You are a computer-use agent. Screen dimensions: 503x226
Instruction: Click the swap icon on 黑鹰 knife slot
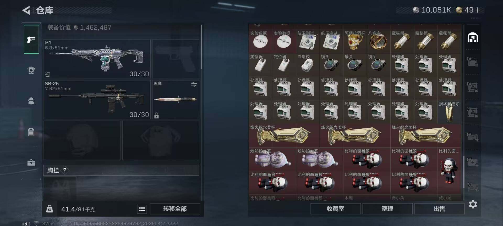click(x=194, y=84)
